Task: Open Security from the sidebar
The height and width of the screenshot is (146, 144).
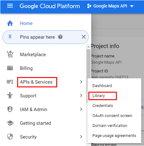Action: pyautogui.click(x=28, y=137)
